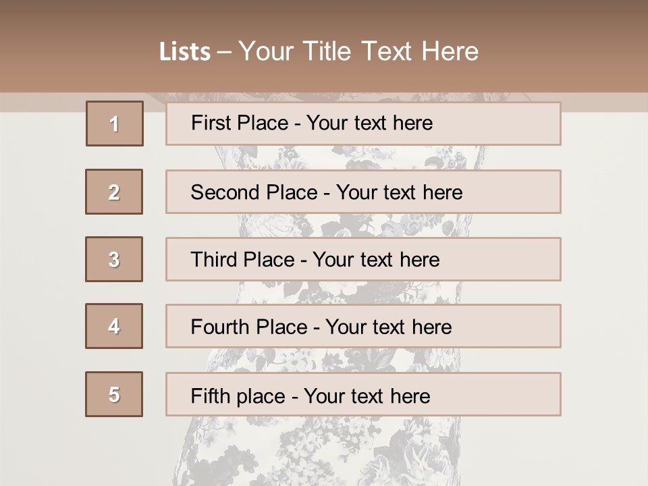Click the Fourth Place text box
Image resolution: width=648 pixels, height=486 pixels.
click(x=363, y=326)
